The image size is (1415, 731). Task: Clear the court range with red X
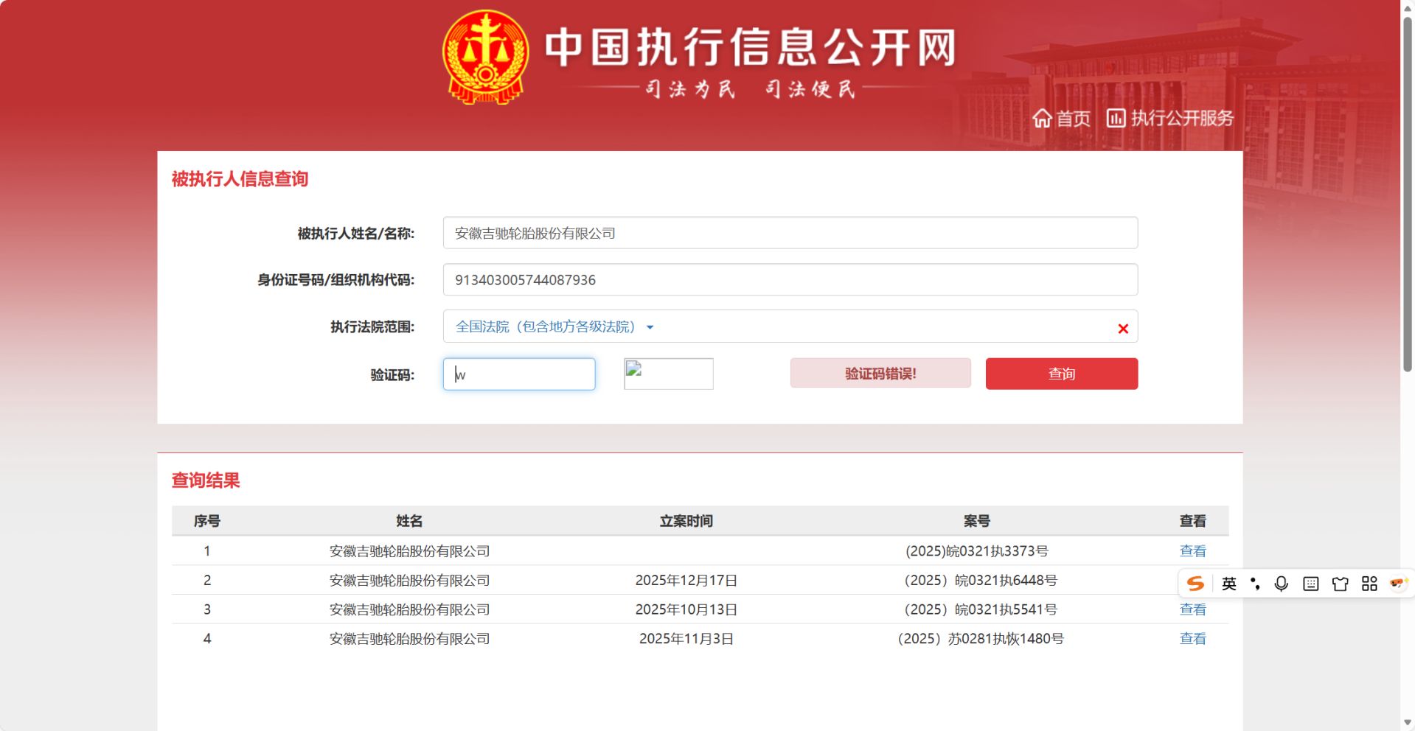(x=1122, y=329)
